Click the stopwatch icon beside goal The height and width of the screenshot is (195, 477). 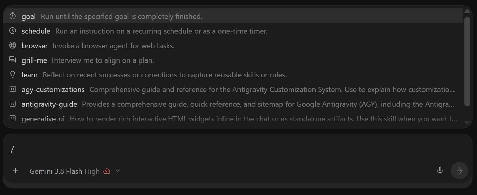[13, 16]
